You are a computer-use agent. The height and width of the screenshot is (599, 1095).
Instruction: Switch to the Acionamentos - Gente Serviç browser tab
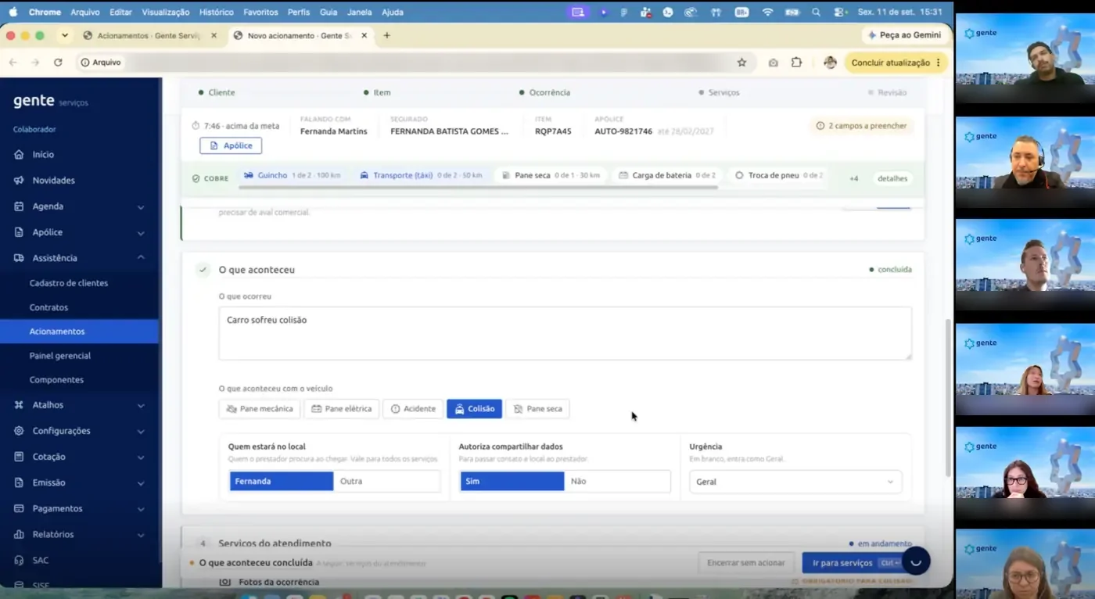[149, 35]
